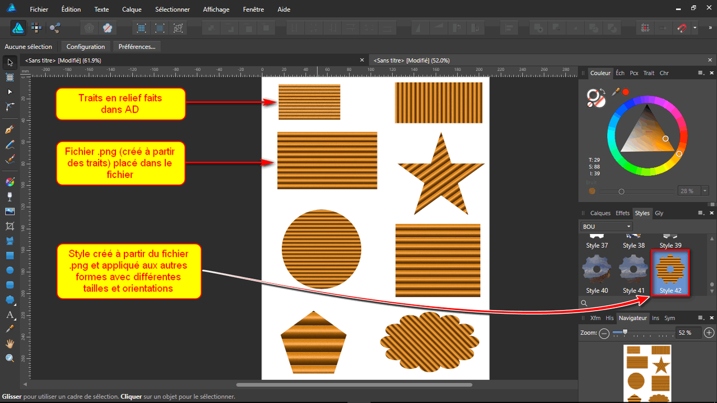The image size is (717, 403).
Task: Open the Affichage menu
Action: click(216, 10)
